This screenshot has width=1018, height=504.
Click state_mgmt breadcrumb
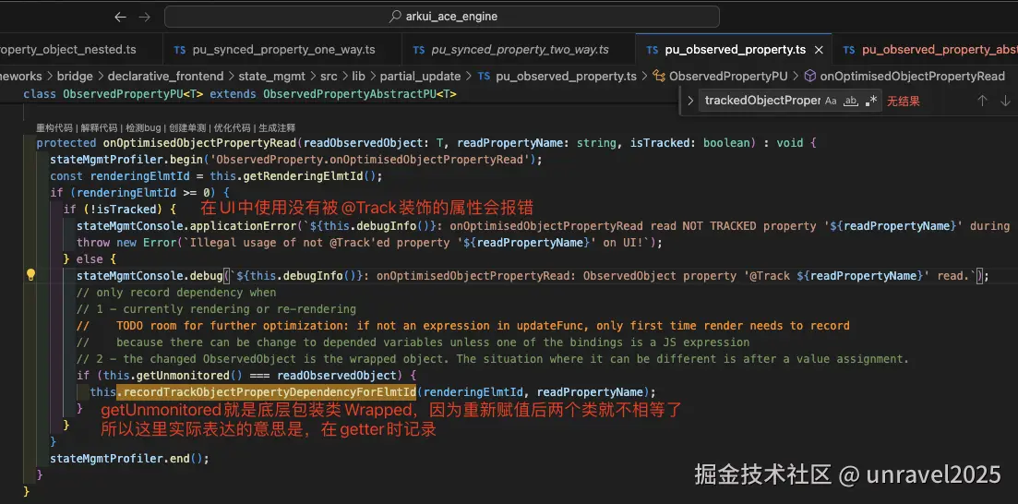(271, 76)
